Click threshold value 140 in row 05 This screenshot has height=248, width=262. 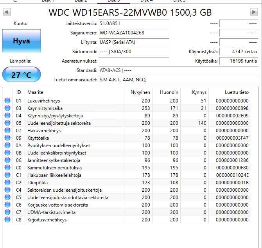tap(202, 123)
